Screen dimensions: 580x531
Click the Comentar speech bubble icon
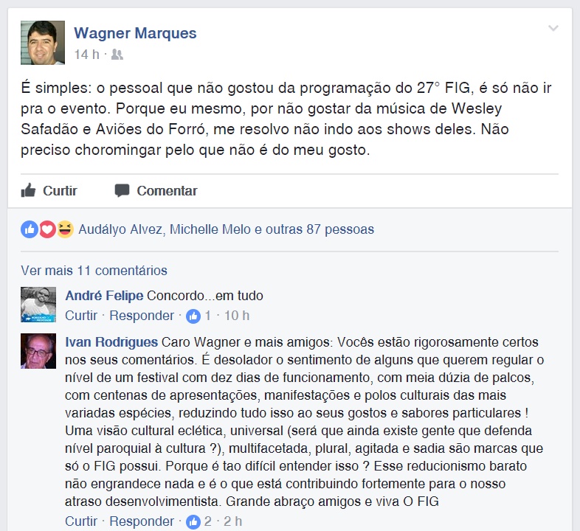click(122, 190)
